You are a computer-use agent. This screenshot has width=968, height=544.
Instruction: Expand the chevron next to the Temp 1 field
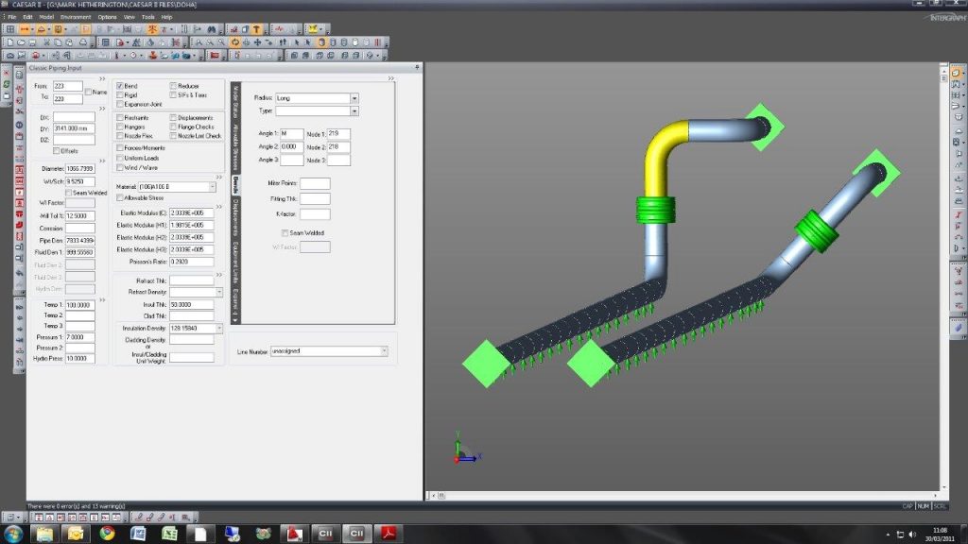[102, 299]
